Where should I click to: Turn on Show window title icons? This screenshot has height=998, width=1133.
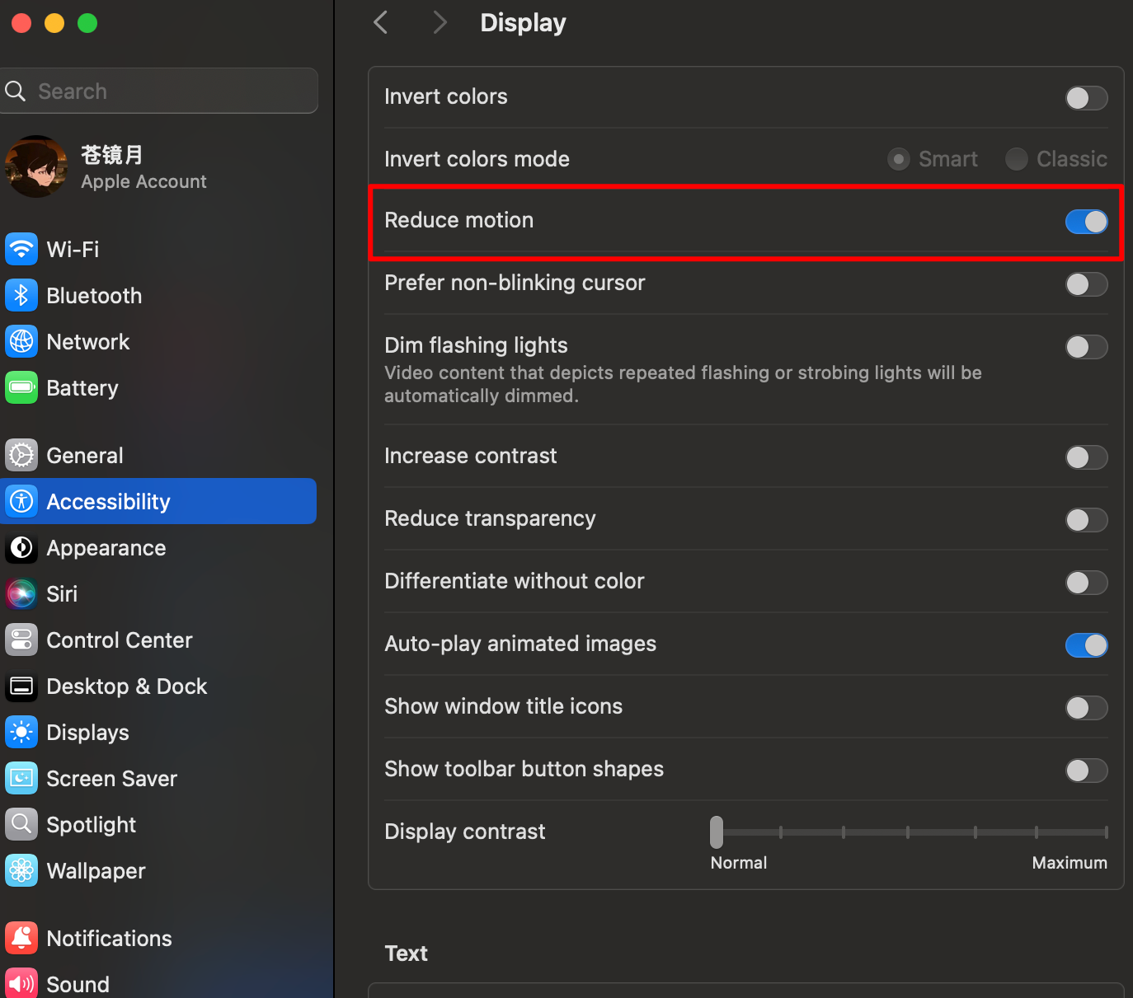click(1086, 708)
